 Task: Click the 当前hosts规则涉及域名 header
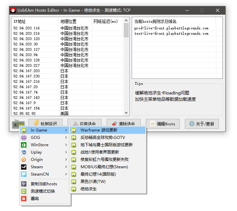pos(174,21)
